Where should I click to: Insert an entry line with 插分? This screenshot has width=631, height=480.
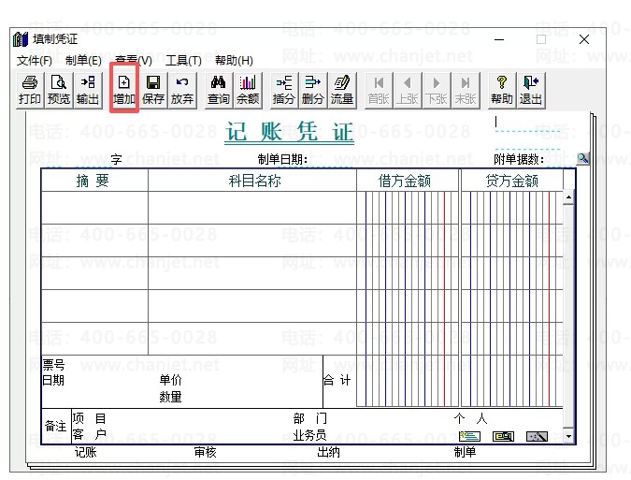[x=283, y=90]
